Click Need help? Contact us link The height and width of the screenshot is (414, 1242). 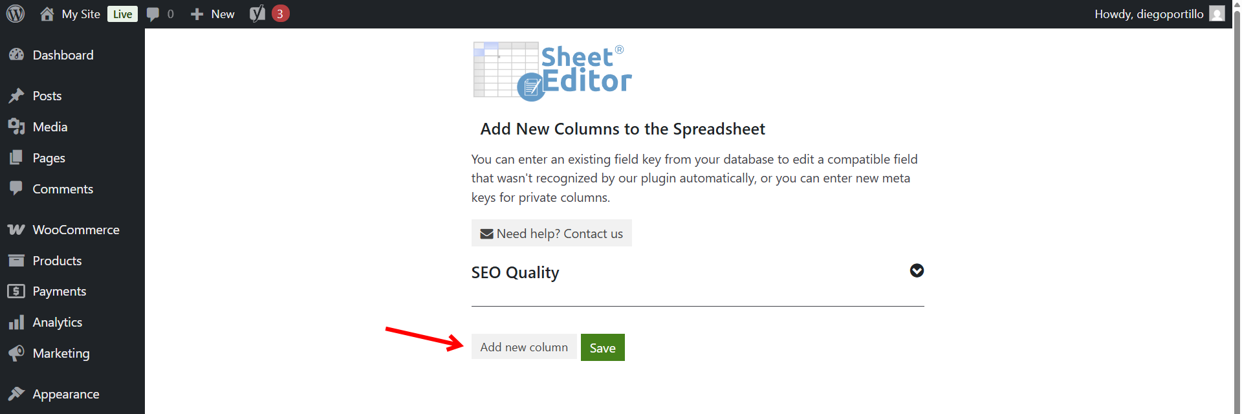tap(551, 234)
